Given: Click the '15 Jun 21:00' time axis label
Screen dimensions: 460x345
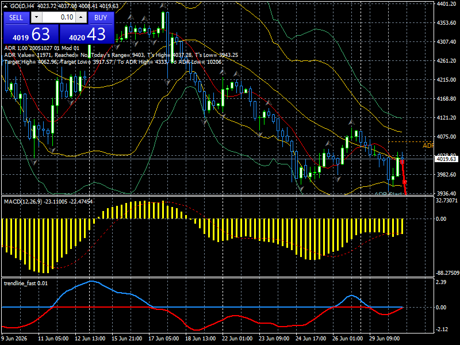Looking at the screenshot, I should click(126, 339).
